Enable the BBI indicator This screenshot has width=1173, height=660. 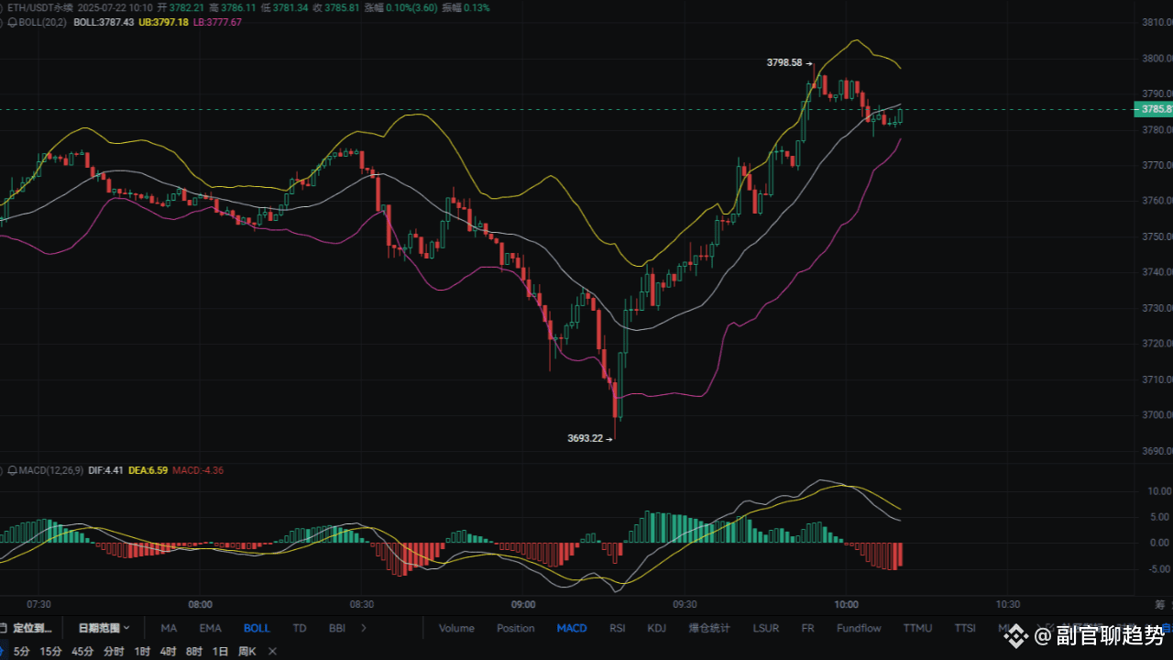[x=337, y=628]
